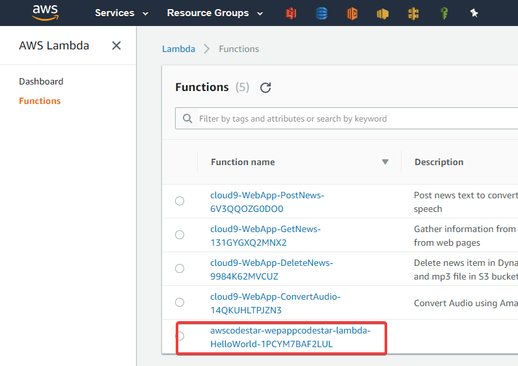Screen dimensions: 518x366
Task: Open the AWS home logo
Action: tap(46, 13)
